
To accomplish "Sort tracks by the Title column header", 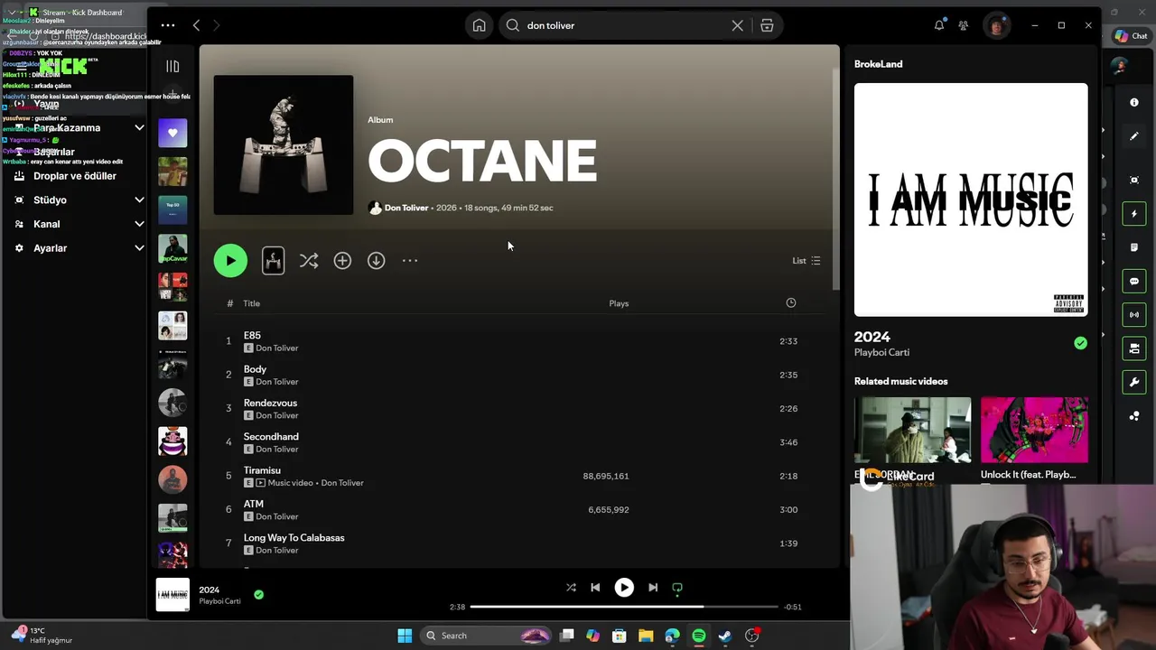I will [251, 303].
